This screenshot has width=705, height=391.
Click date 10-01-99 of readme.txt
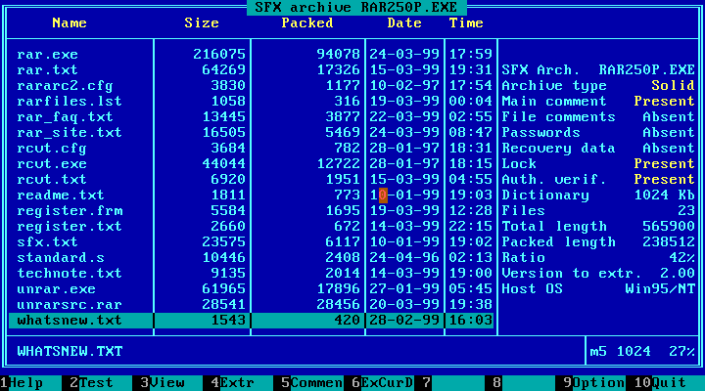(x=404, y=195)
